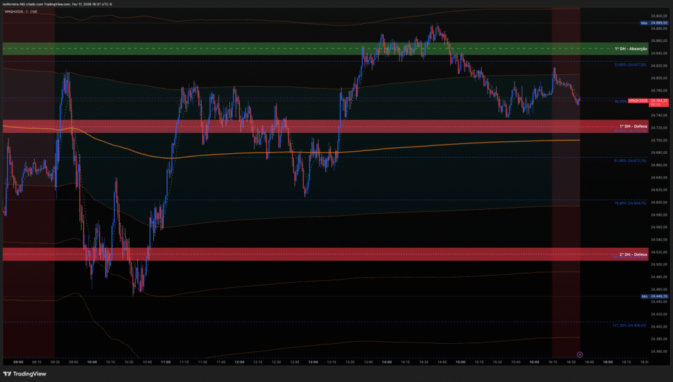Image resolution: width=673 pixels, height=382 pixels.
Task: Click the 16:30 time axis label
Action: [571, 362]
